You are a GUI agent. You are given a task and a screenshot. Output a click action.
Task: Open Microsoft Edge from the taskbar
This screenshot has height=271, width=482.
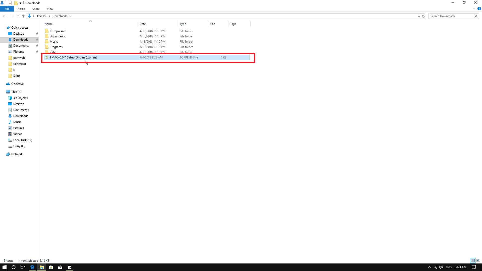(32, 267)
